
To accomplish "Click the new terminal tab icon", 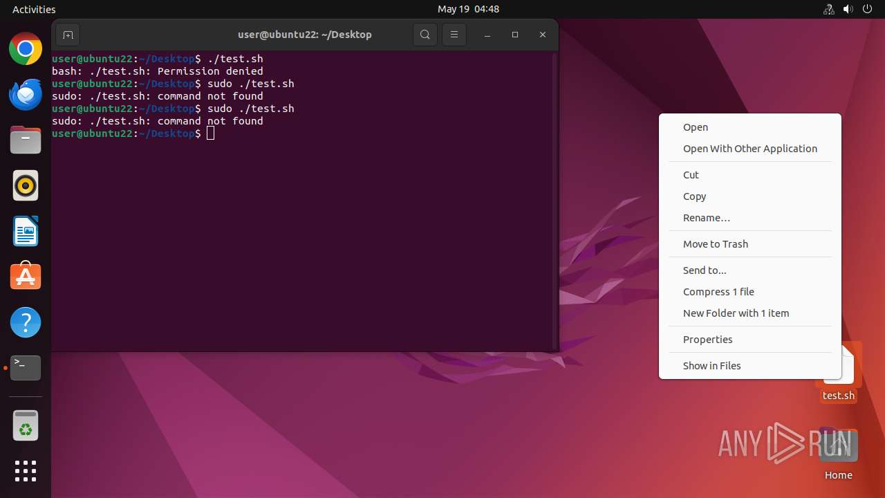I will [x=68, y=35].
